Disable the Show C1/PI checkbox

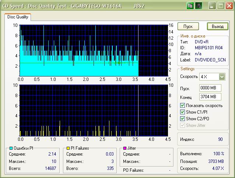pyautogui.click(x=183, y=112)
